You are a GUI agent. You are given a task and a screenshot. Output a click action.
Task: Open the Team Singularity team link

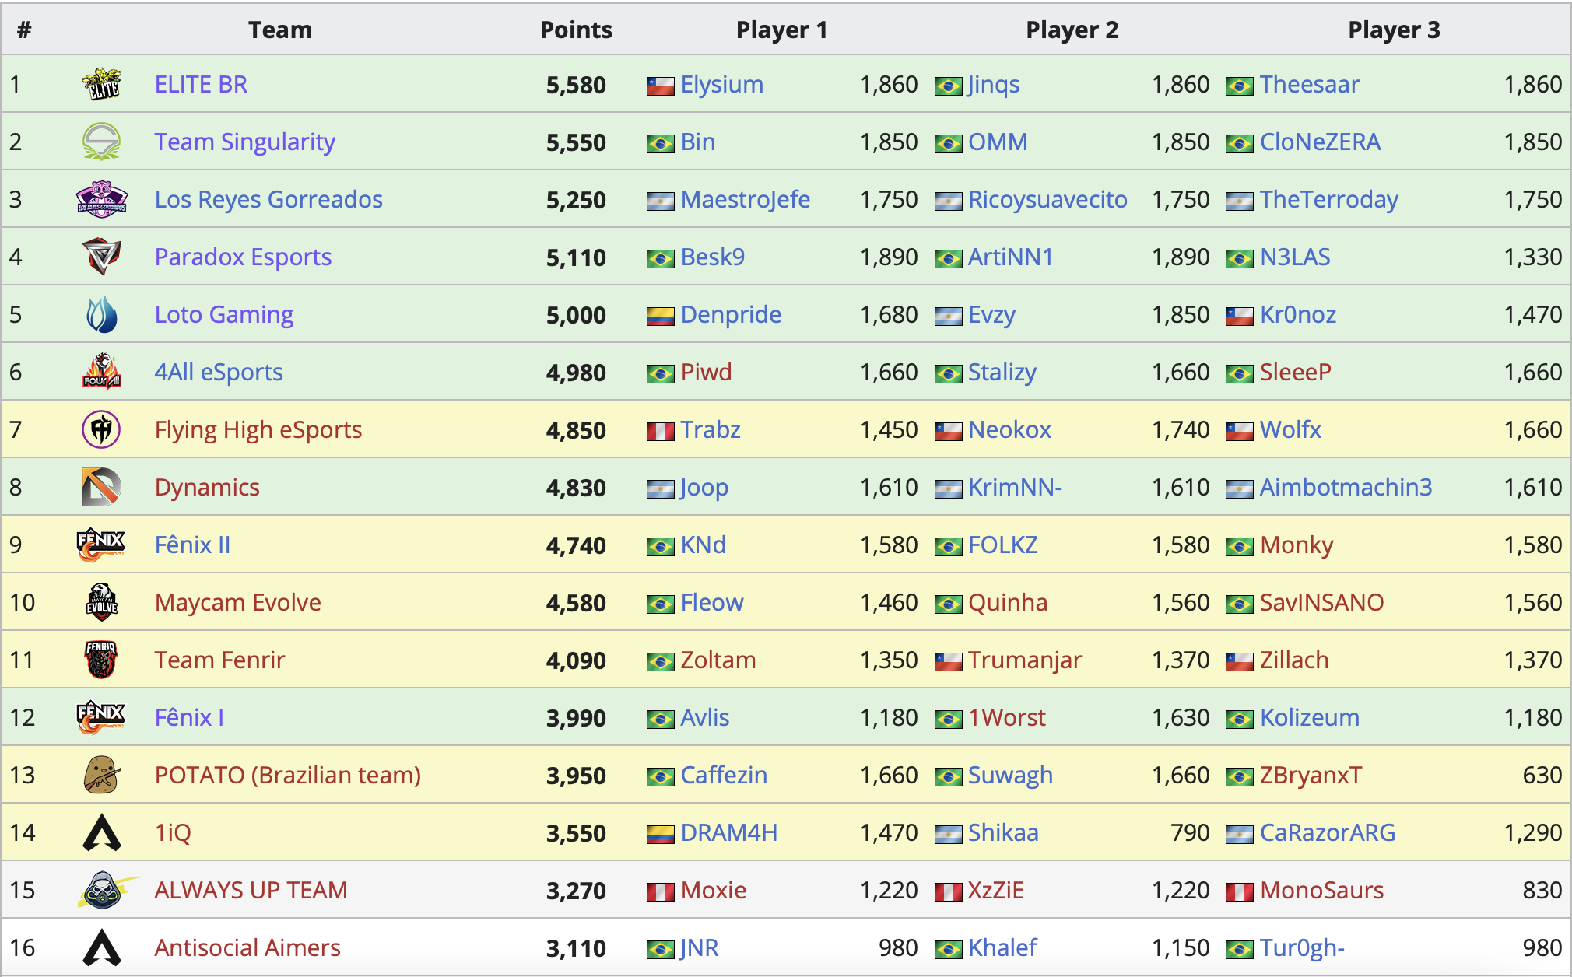tap(245, 142)
